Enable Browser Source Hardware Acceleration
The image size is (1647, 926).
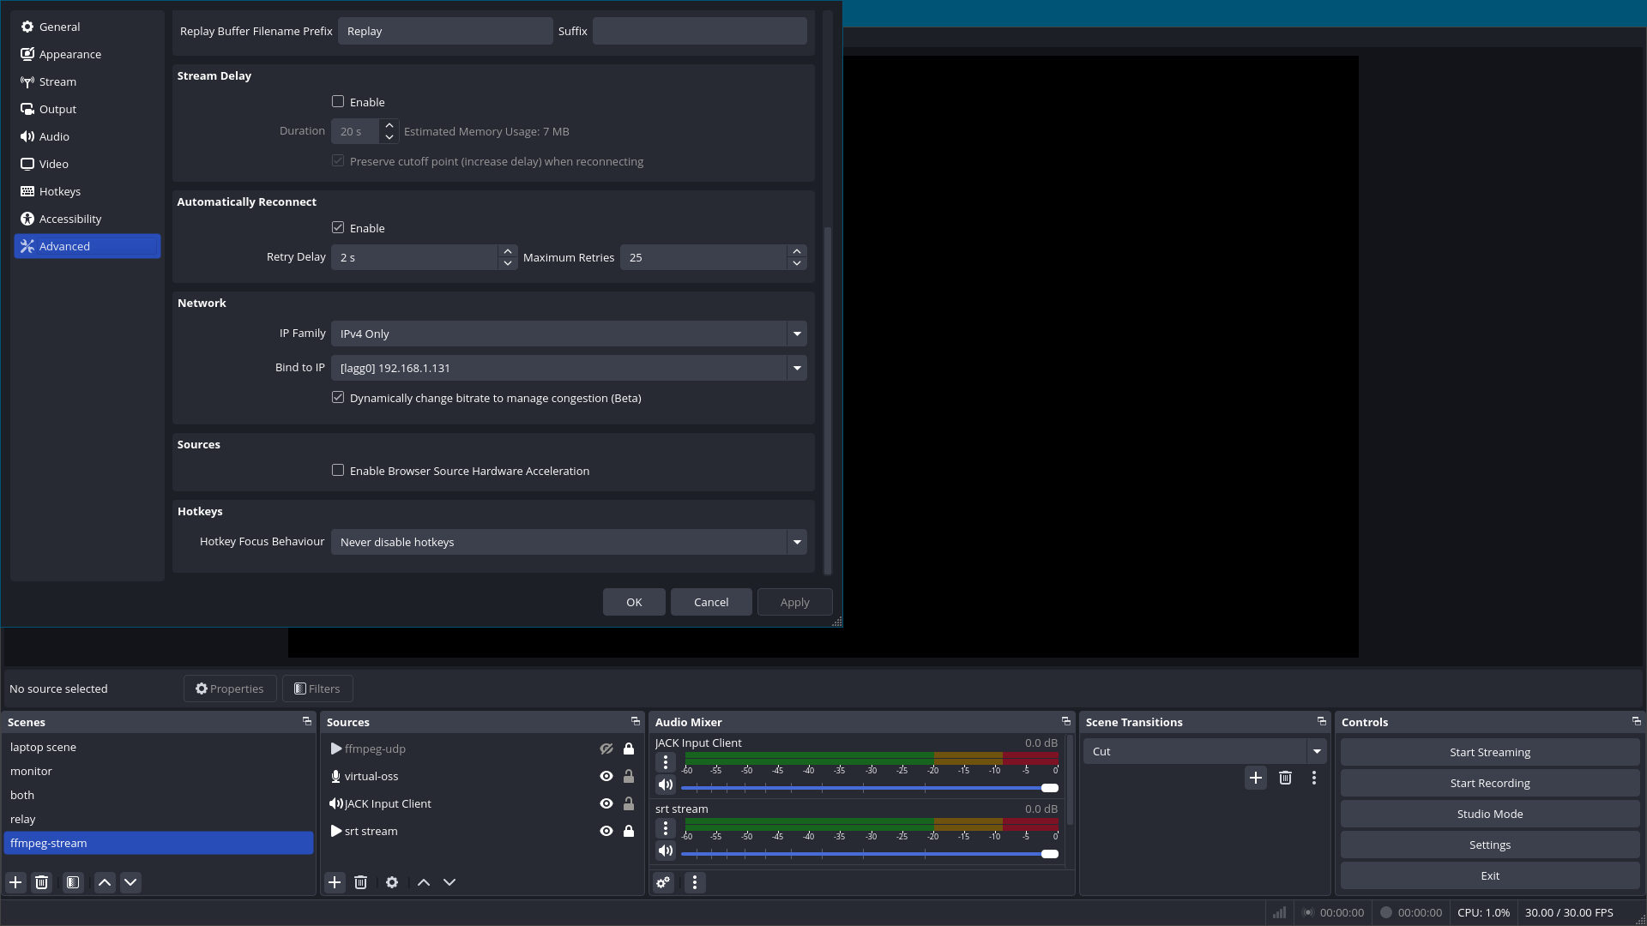point(338,471)
